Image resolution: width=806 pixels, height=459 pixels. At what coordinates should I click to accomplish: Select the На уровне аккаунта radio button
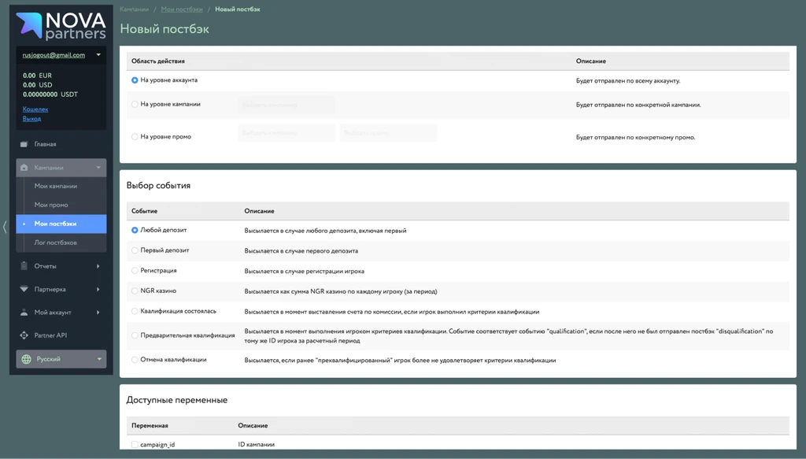135,80
